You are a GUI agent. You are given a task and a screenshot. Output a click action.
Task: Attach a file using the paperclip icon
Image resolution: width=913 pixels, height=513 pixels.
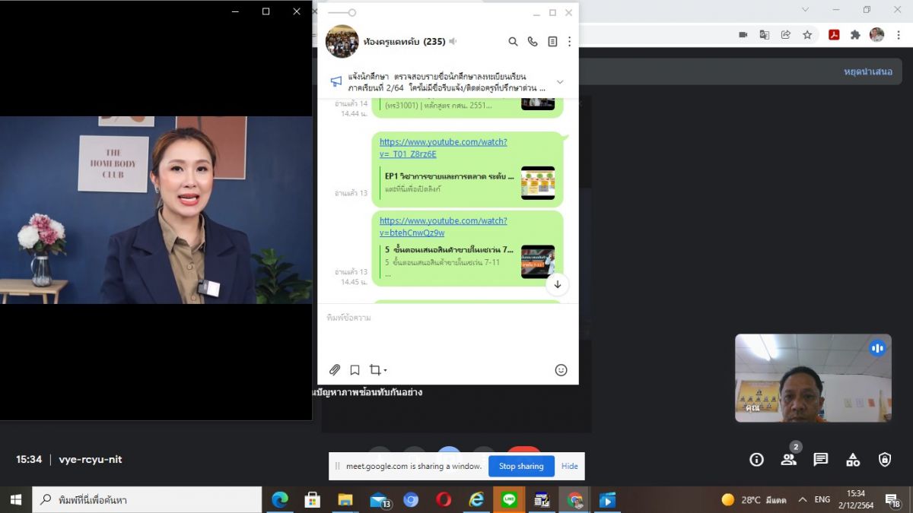pyautogui.click(x=334, y=370)
